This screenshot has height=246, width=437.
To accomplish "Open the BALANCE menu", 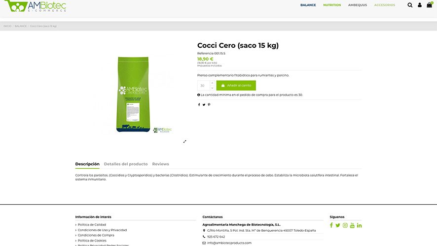I will pos(308,5).
